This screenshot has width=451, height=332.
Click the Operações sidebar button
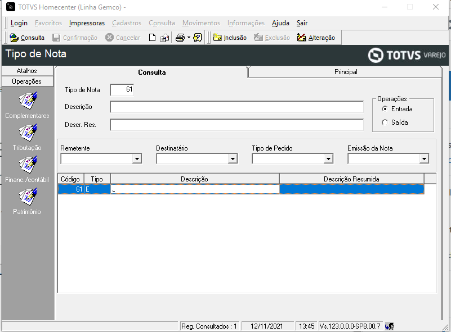pos(27,81)
